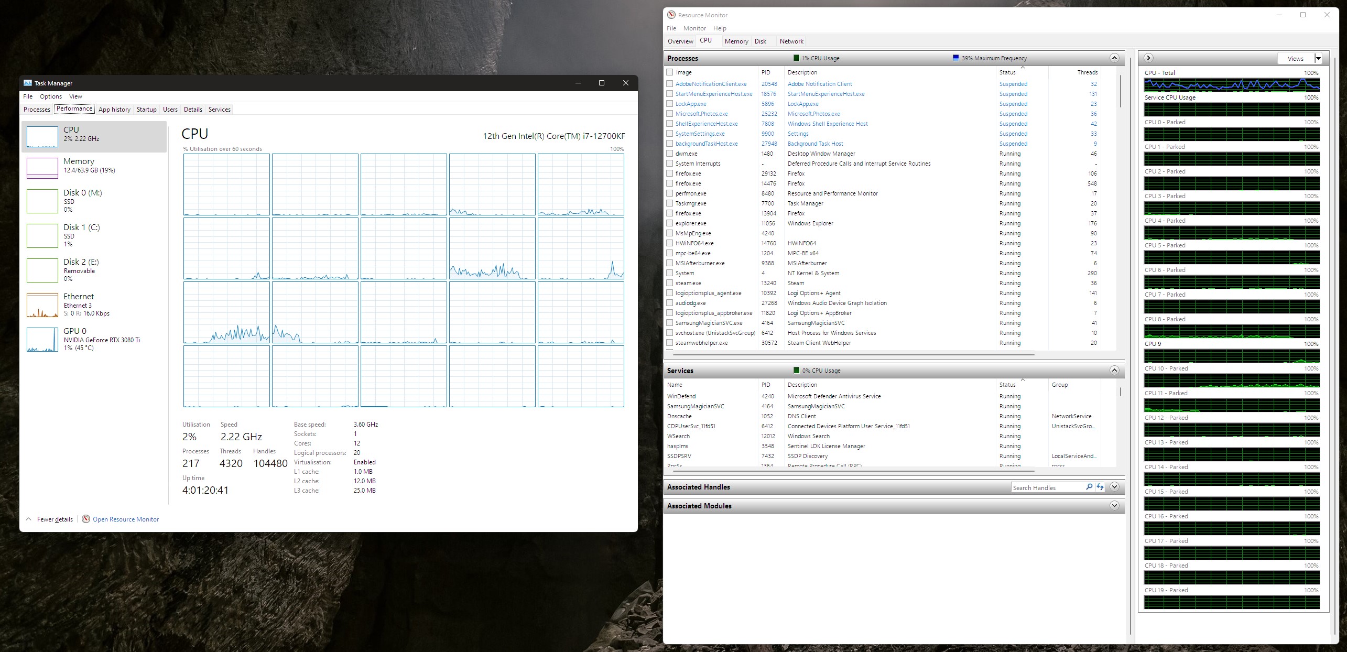This screenshot has width=1347, height=652.
Task: Open Resource Monitor link in Task Manager
Action: (x=126, y=519)
